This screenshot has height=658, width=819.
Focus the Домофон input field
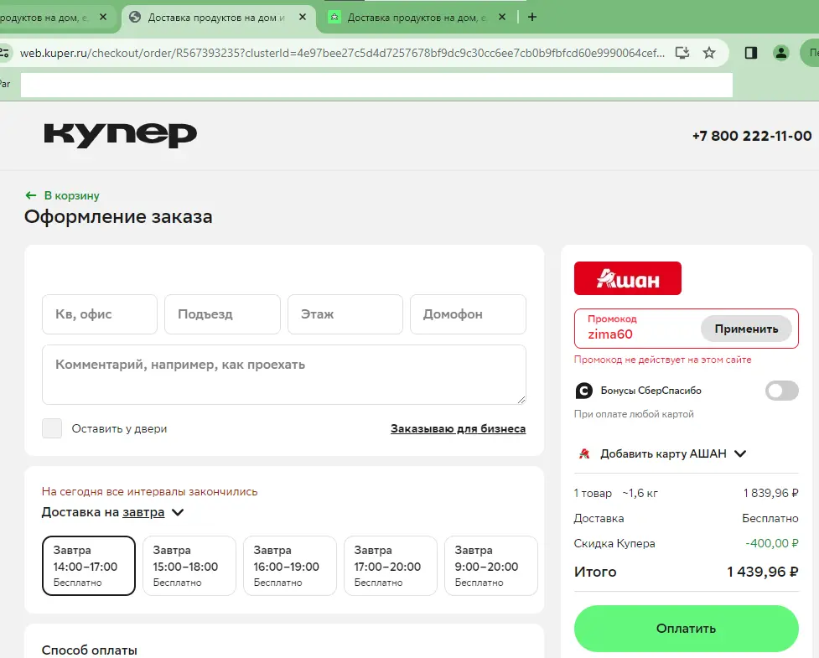click(x=468, y=314)
